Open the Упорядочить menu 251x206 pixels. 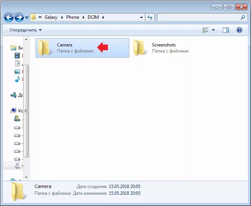tap(25, 30)
